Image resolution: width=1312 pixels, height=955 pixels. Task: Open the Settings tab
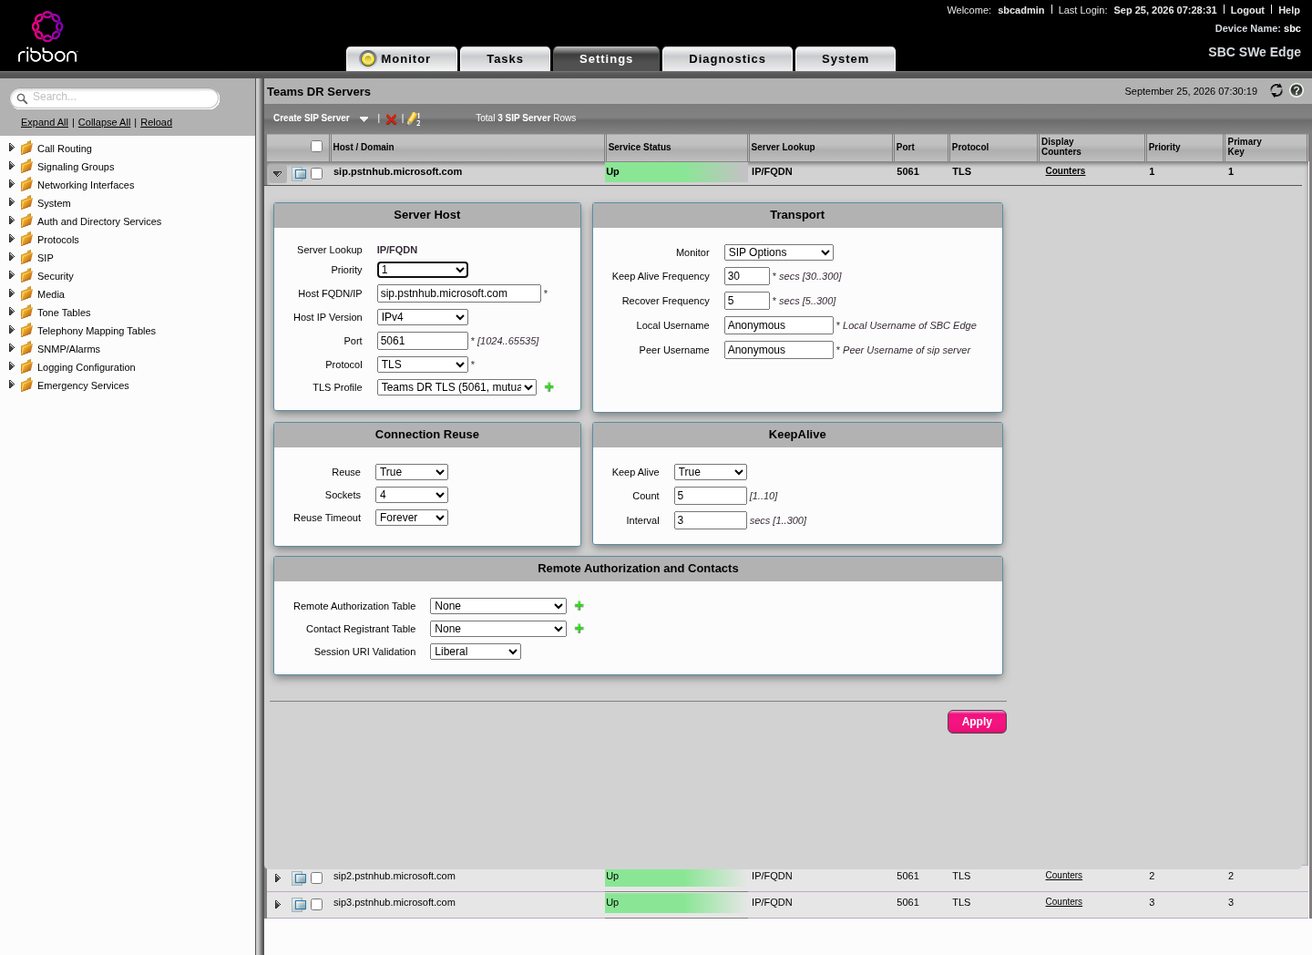[606, 58]
